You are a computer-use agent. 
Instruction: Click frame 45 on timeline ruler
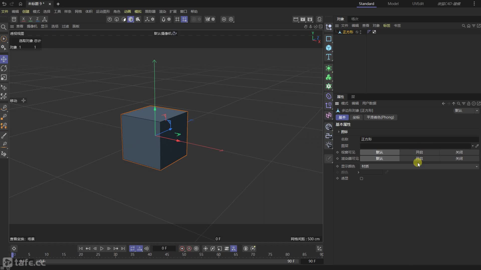(x=167, y=254)
